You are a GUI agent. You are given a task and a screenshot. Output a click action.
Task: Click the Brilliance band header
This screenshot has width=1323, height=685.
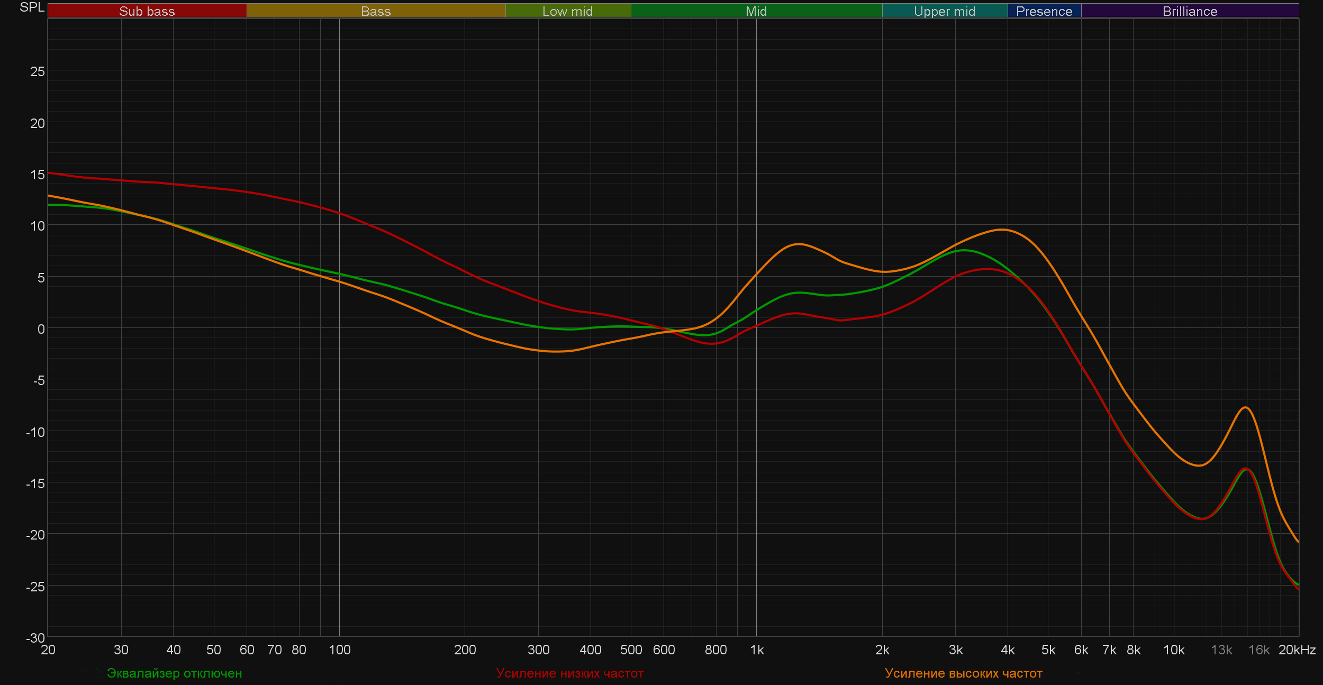(1190, 11)
